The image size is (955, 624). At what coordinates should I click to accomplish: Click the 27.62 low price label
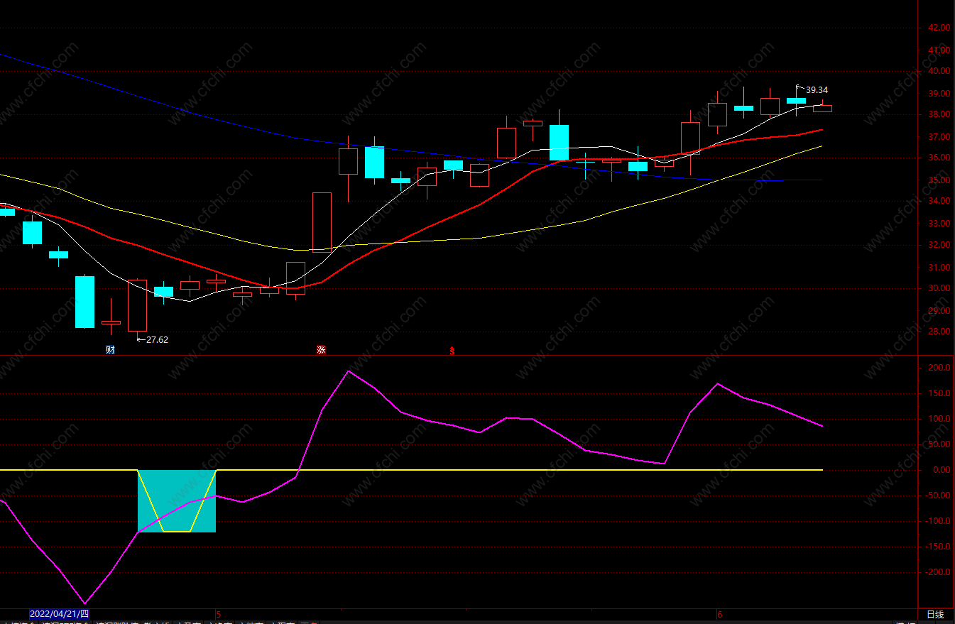coord(157,340)
